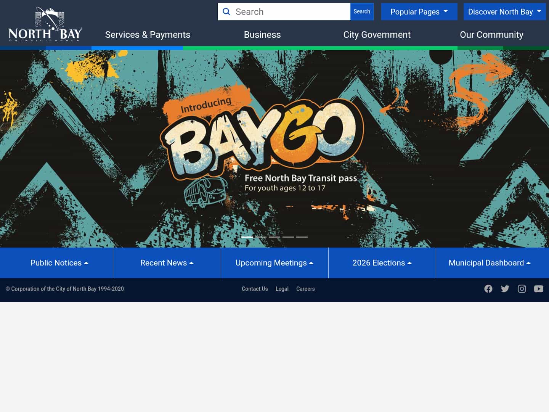Viewport: 549px width, 412px height.
Task: Open the Legal footer link
Action: pyautogui.click(x=282, y=289)
